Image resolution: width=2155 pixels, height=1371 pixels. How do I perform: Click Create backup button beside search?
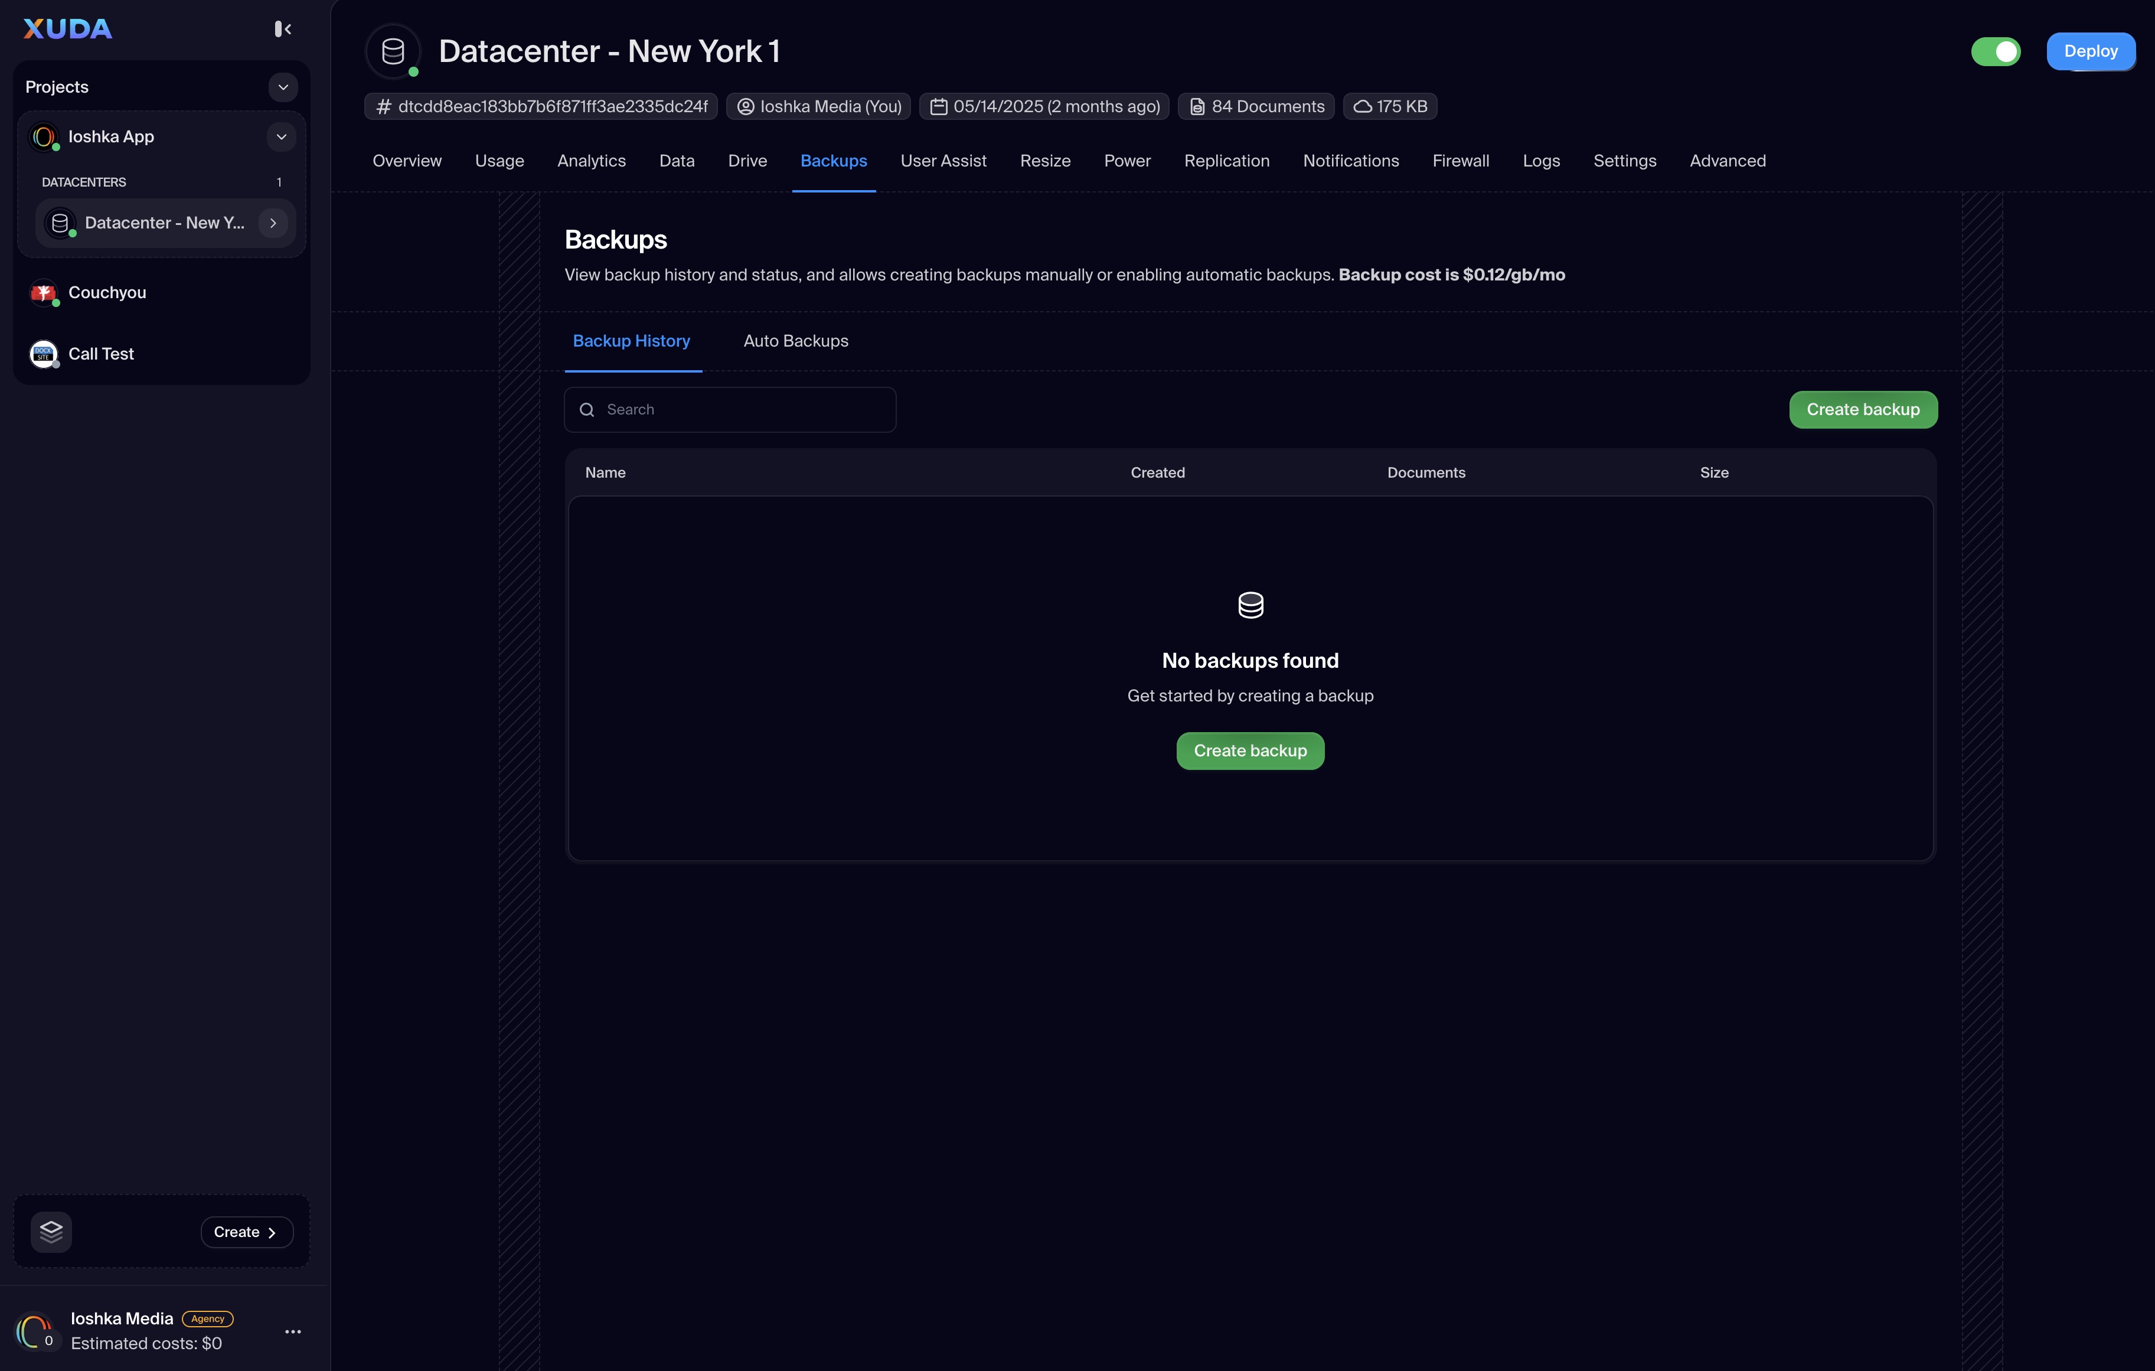pyautogui.click(x=1862, y=410)
